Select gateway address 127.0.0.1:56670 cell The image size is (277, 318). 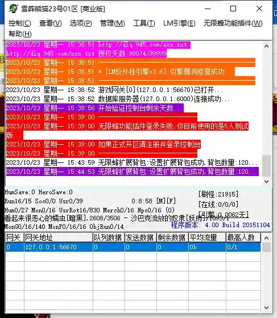(x=58, y=247)
